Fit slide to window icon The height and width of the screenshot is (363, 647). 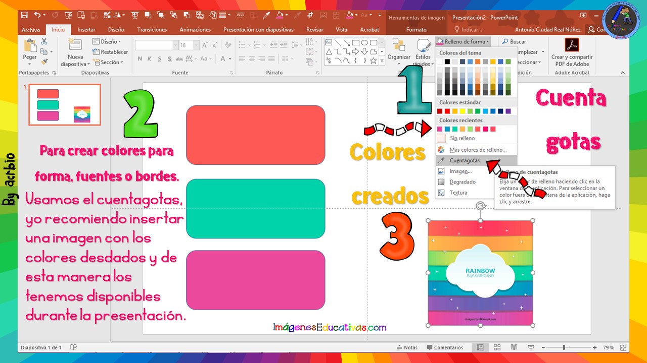click(x=623, y=347)
